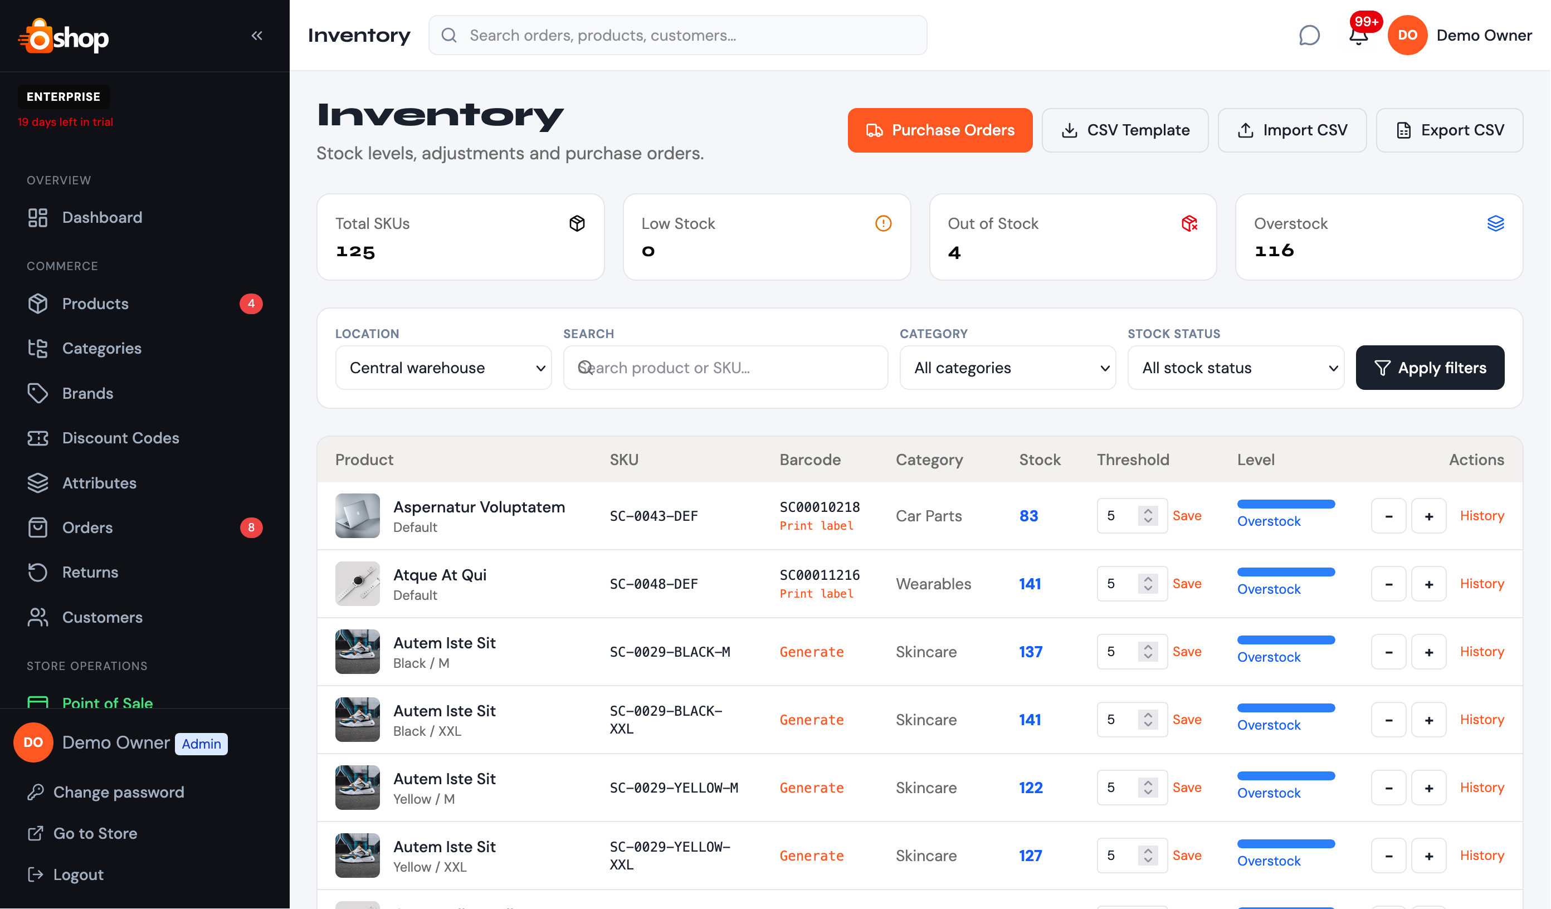Click Orders bag icon in sidebar
This screenshot has height=909, width=1551.
coord(37,527)
